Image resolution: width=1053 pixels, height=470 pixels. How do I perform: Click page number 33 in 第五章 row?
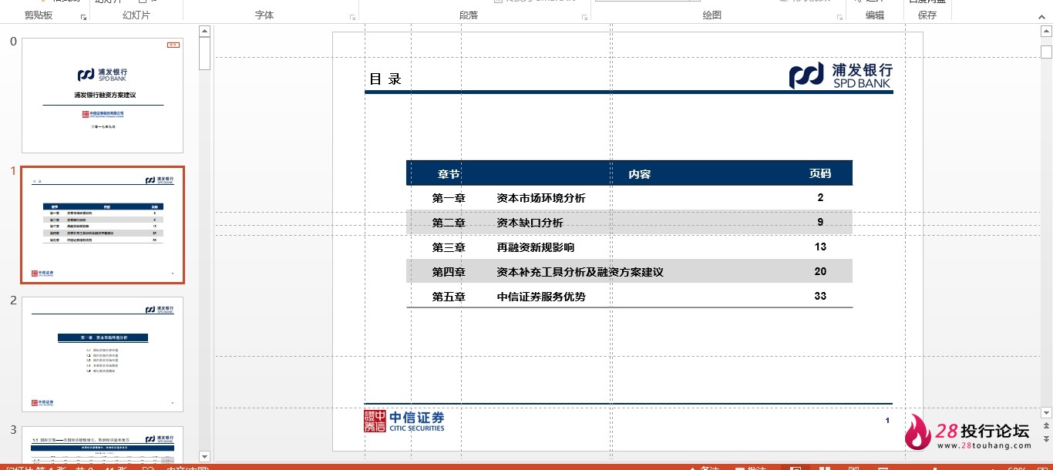[820, 296]
